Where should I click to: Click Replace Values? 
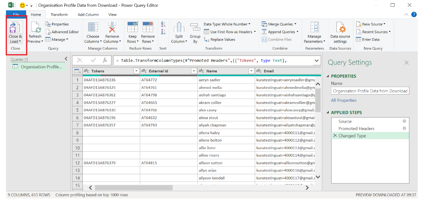click(x=220, y=40)
